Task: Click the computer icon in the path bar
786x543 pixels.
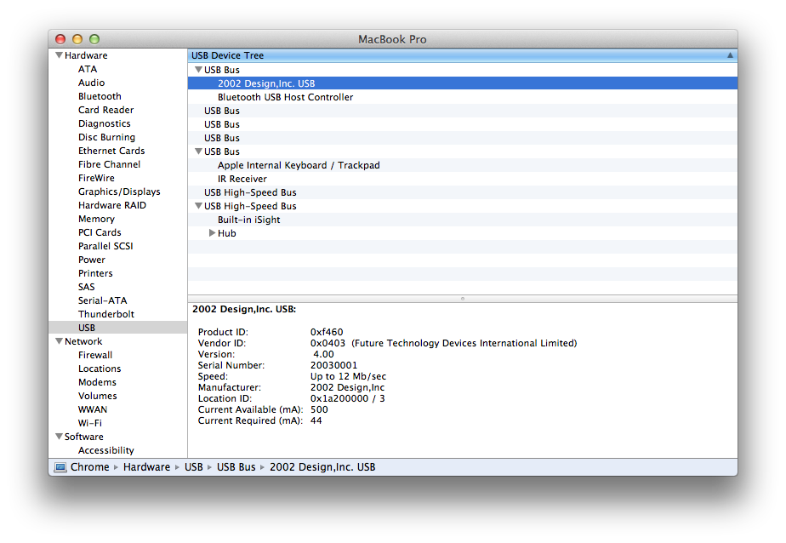Action: point(60,467)
